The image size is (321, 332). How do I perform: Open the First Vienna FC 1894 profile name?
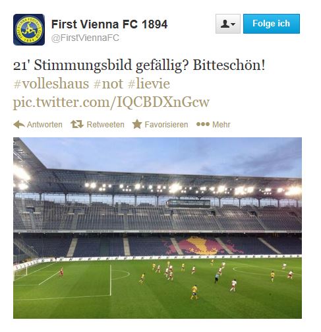click(109, 24)
